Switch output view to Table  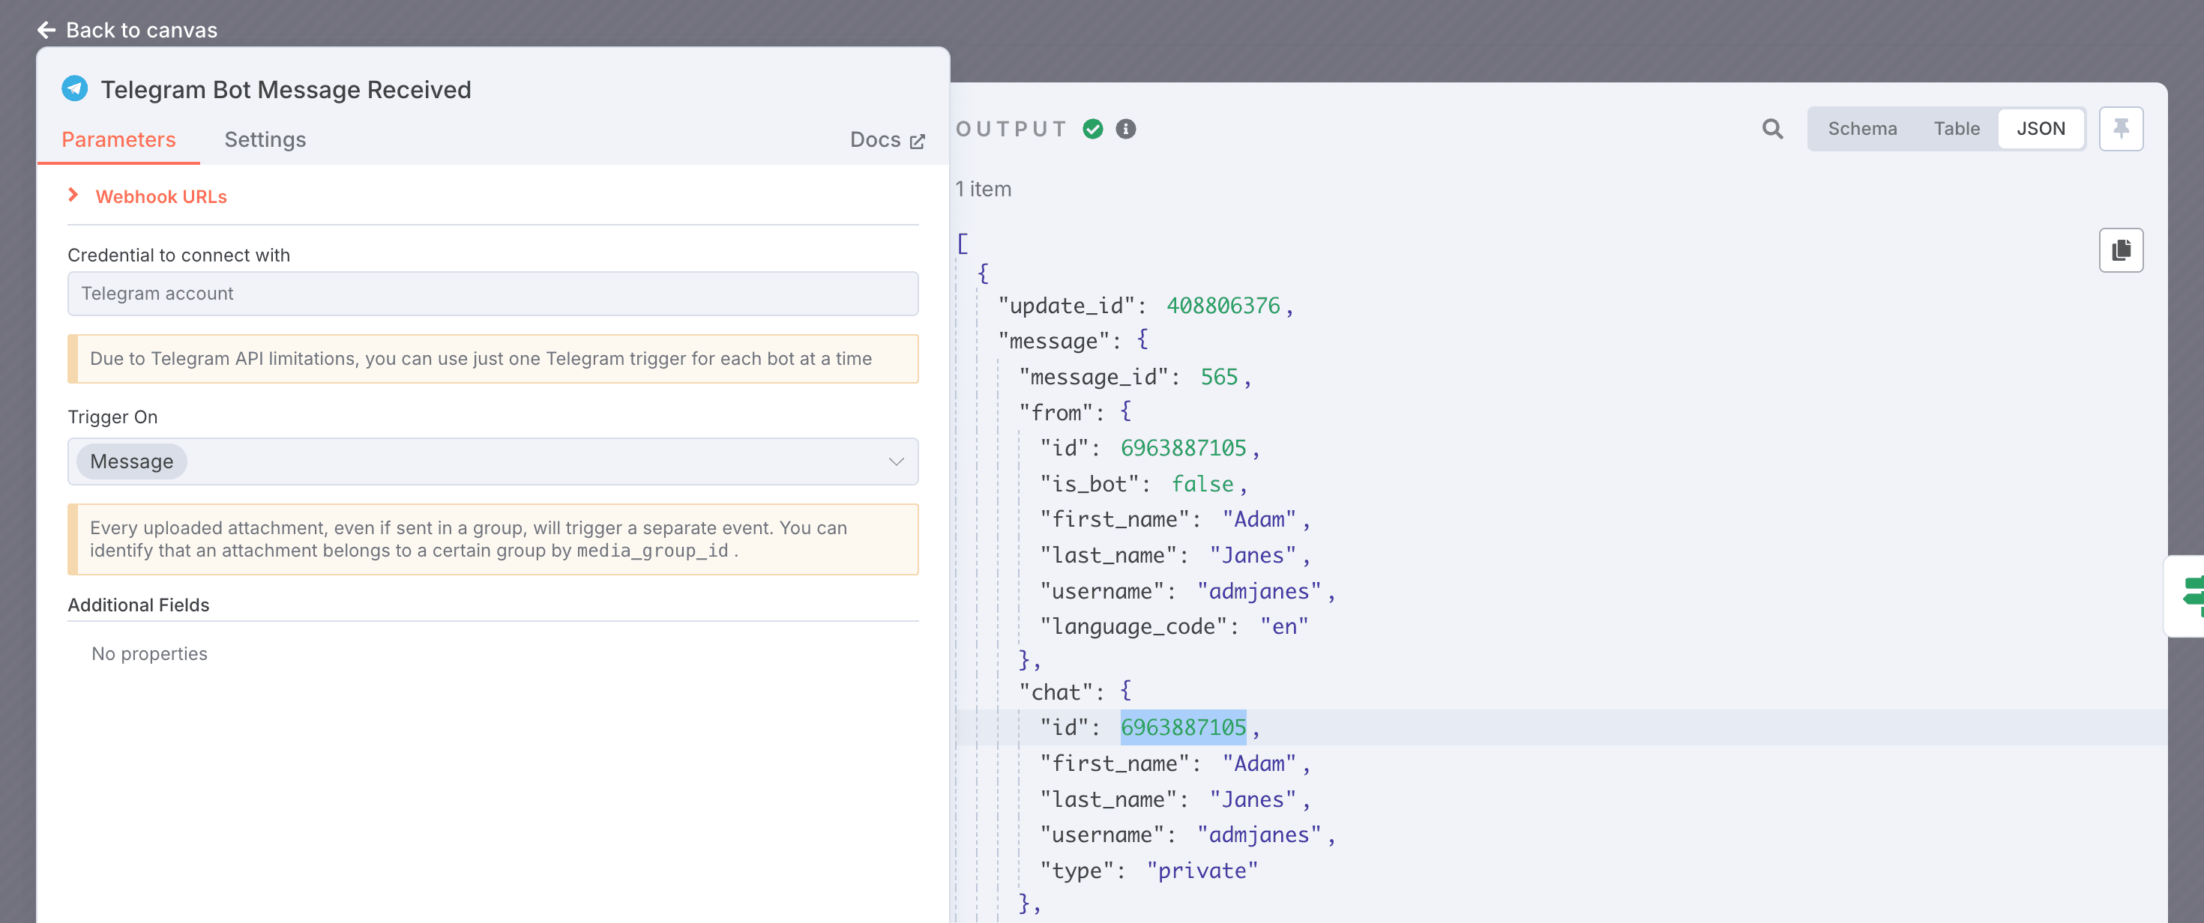coord(1957,129)
